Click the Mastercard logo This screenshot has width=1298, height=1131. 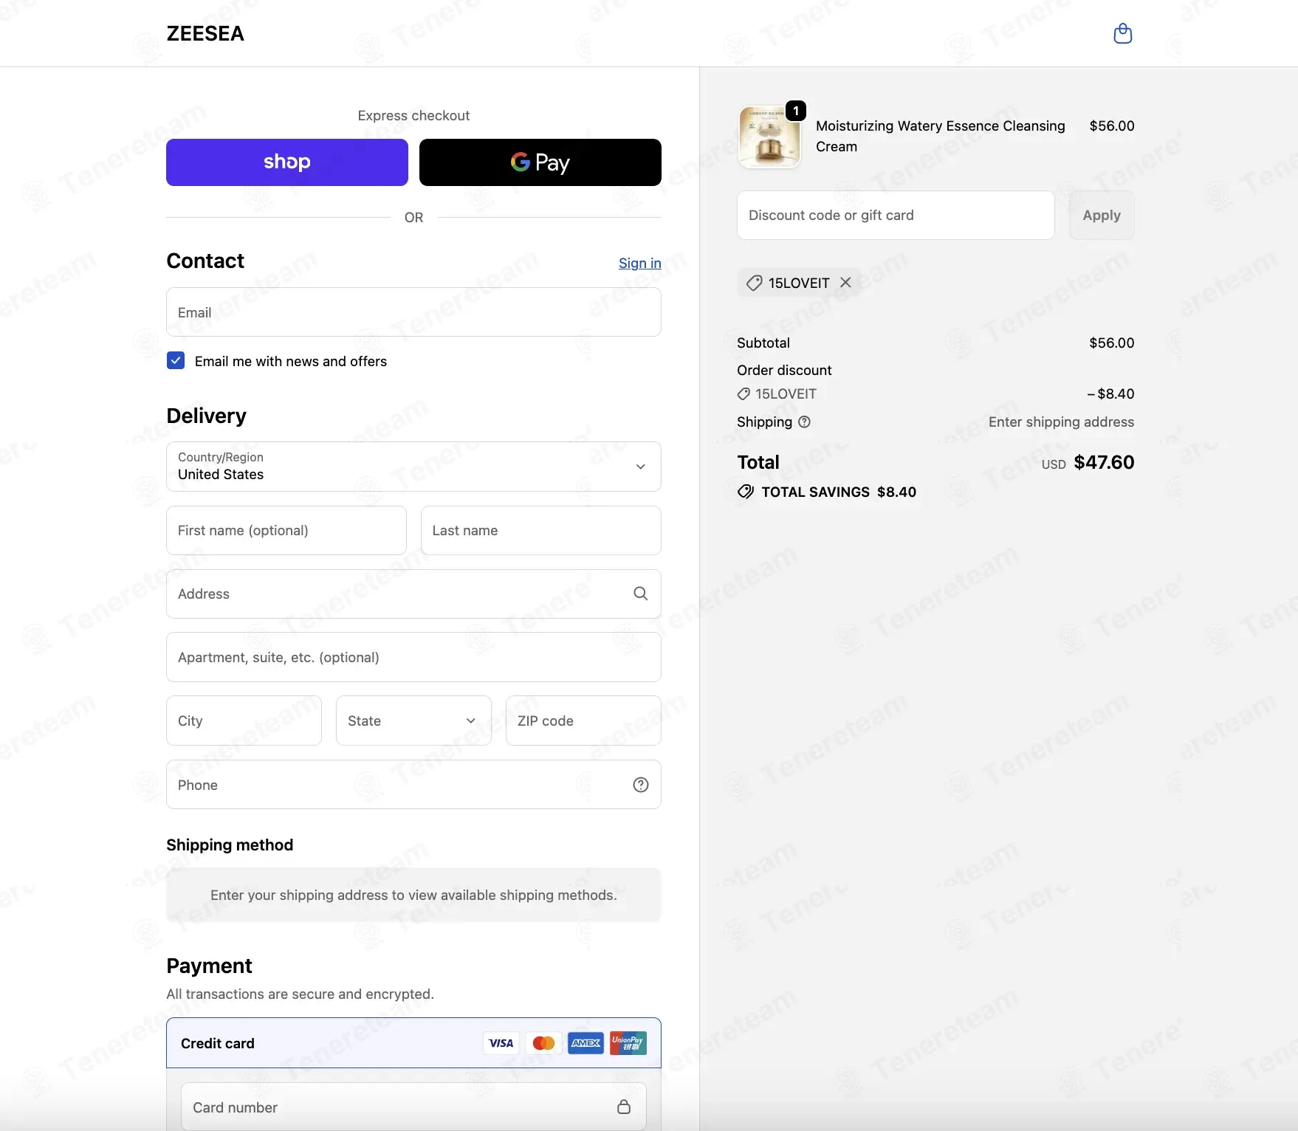[544, 1043]
